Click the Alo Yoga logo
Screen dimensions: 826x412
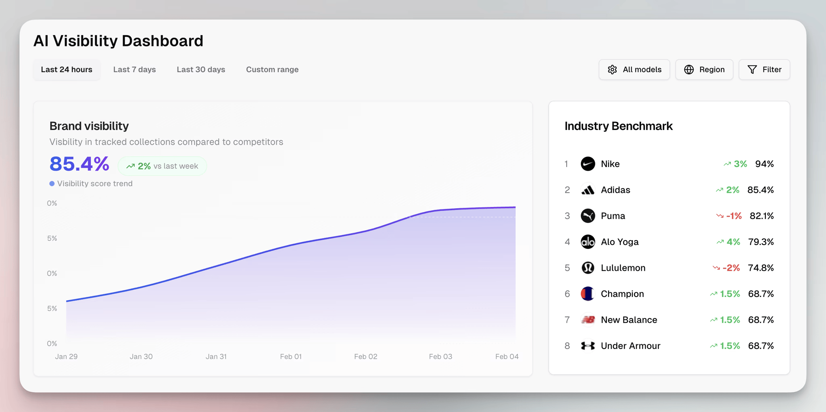tap(588, 242)
